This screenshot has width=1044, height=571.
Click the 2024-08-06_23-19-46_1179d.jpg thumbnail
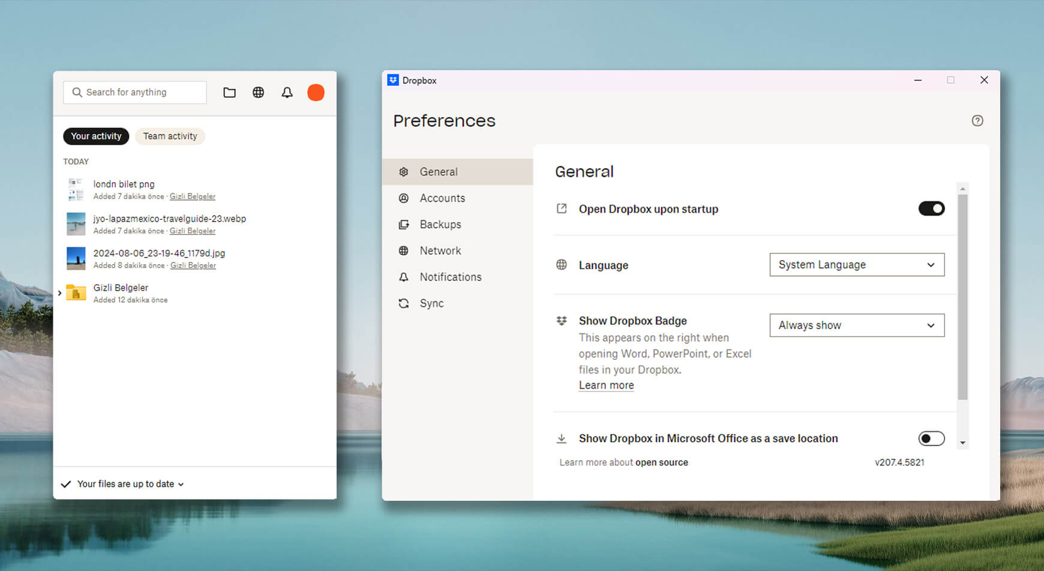[x=76, y=258]
